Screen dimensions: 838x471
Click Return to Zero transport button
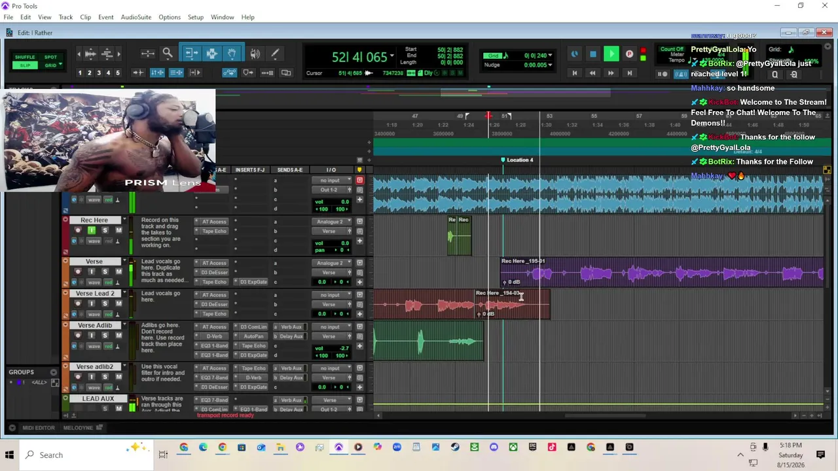pyautogui.click(x=574, y=73)
